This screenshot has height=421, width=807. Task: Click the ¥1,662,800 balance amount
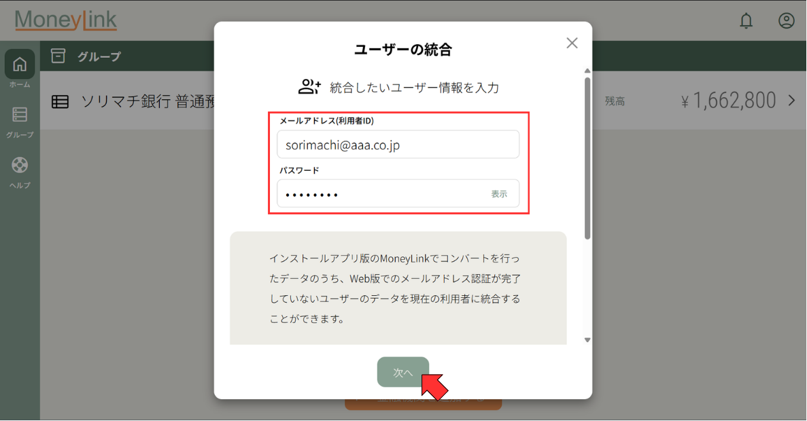click(x=728, y=101)
